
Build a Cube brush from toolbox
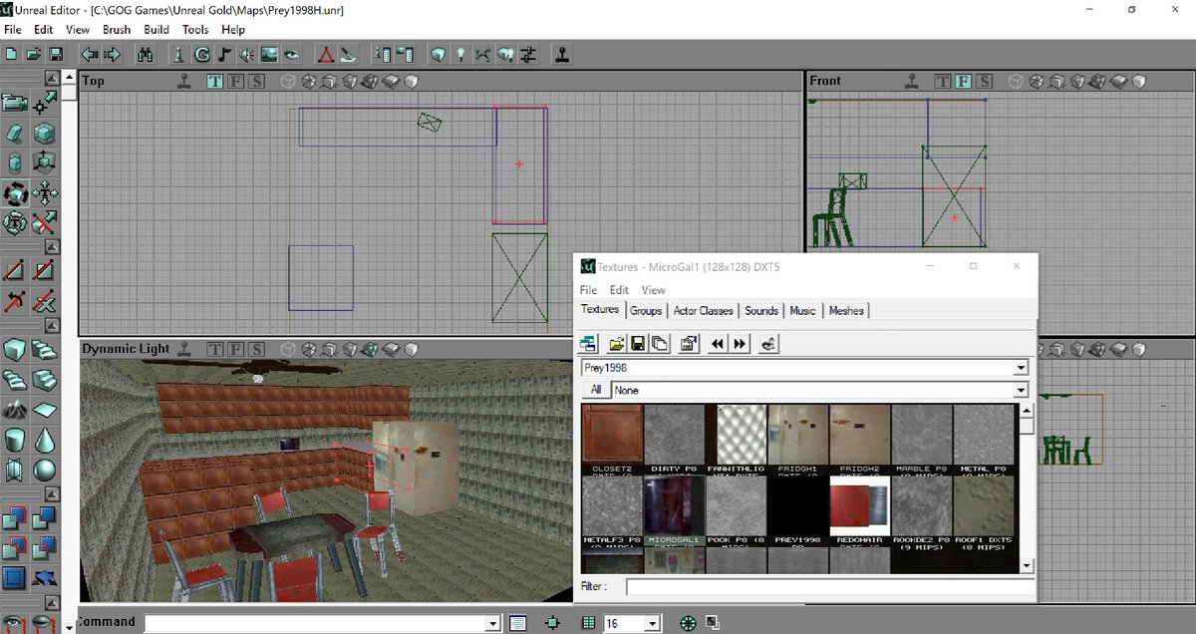15,350
